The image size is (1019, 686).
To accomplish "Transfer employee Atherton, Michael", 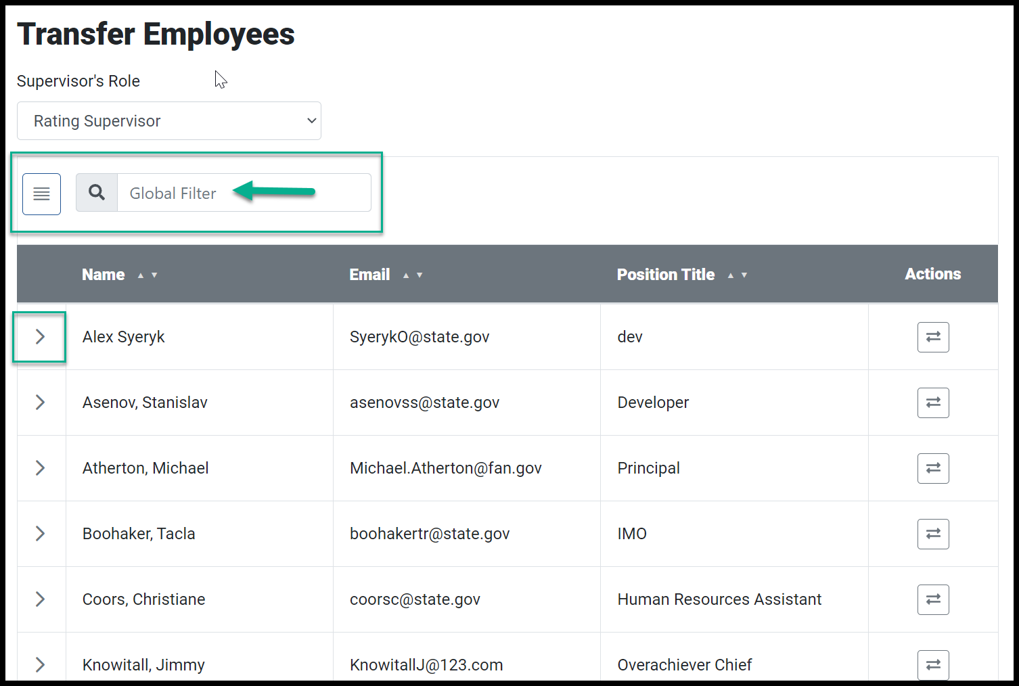I will [933, 468].
